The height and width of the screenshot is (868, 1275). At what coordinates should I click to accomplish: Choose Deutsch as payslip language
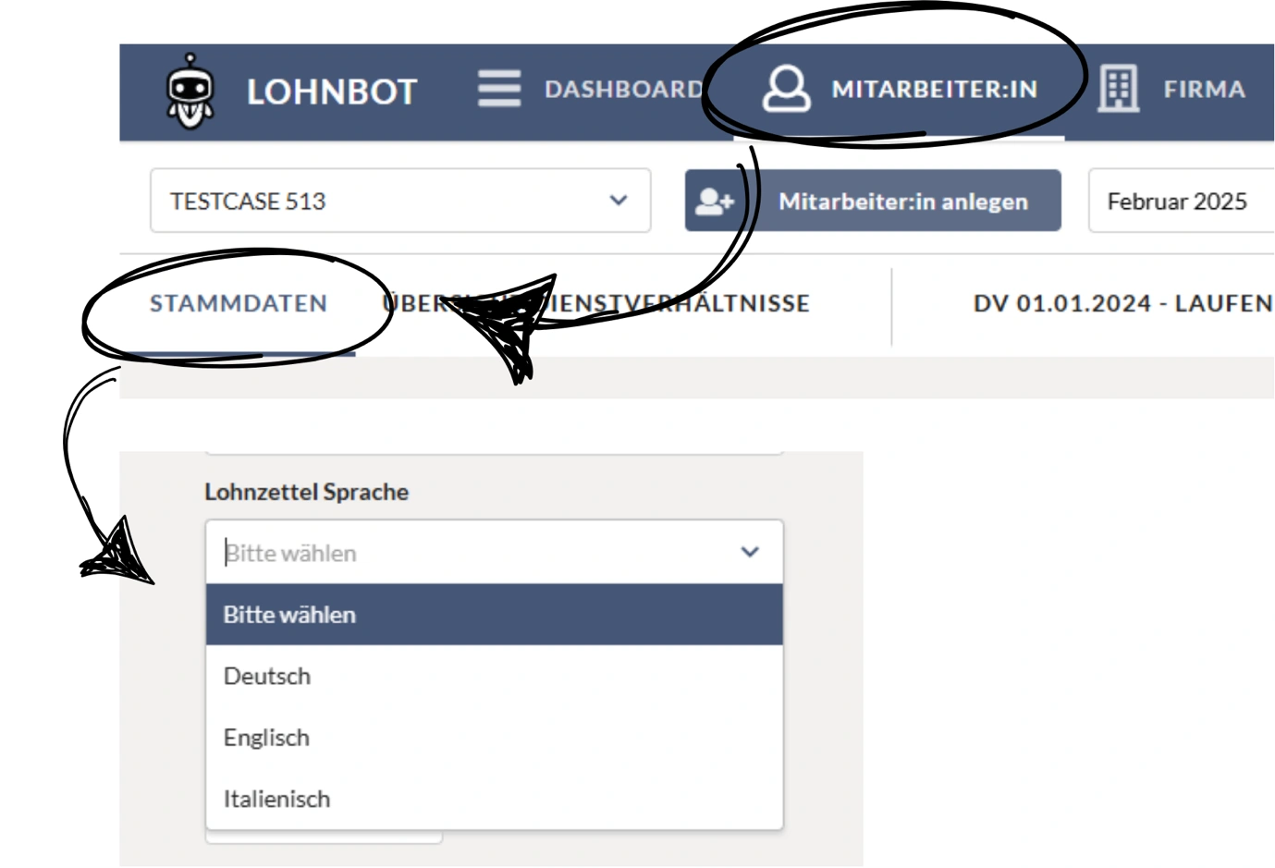click(x=267, y=676)
